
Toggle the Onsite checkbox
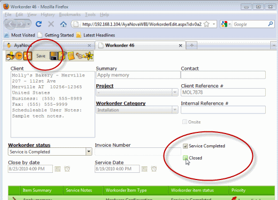coord(185,122)
